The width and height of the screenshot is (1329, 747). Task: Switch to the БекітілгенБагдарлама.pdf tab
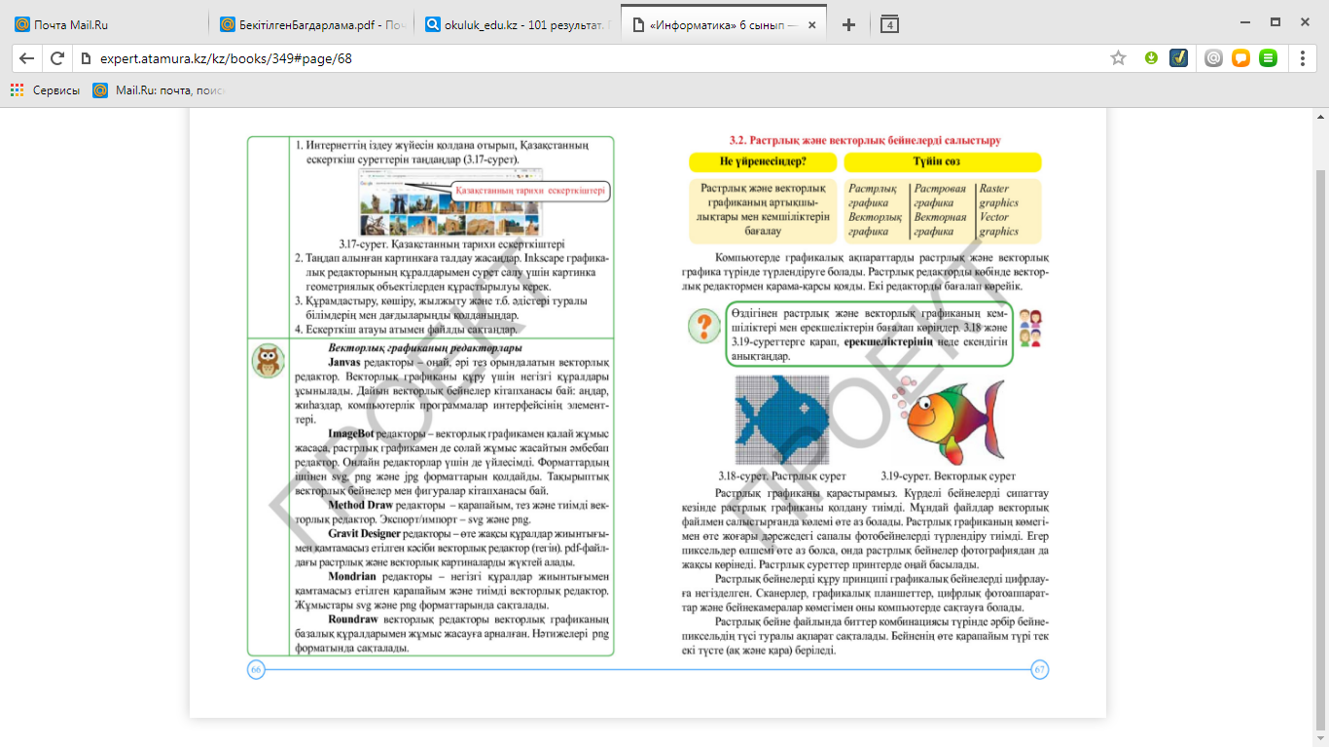click(x=311, y=24)
